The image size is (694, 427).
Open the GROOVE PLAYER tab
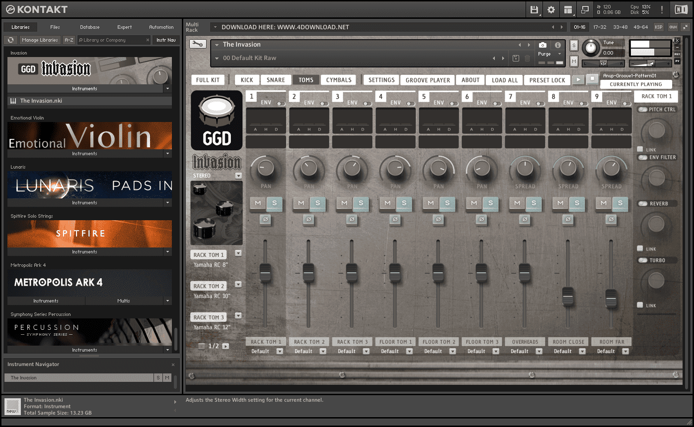428,80
